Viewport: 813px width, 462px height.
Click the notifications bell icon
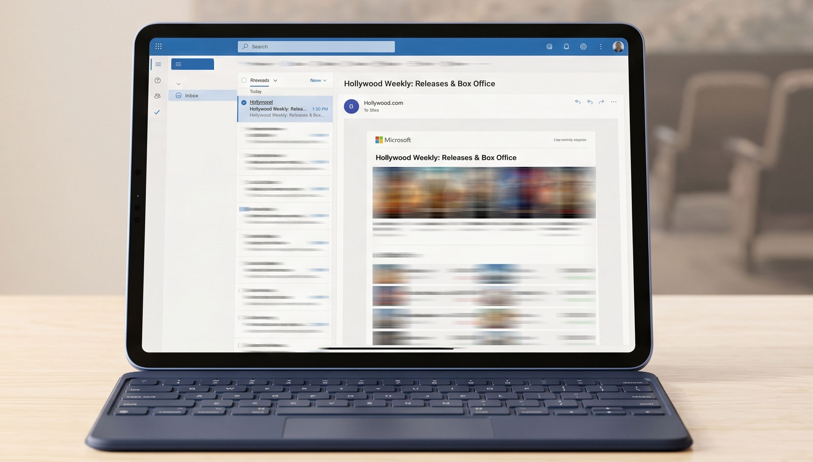coord(566,47)
